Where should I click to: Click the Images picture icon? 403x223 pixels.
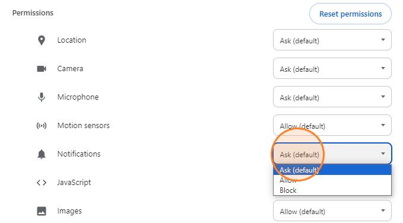[42, 211]
